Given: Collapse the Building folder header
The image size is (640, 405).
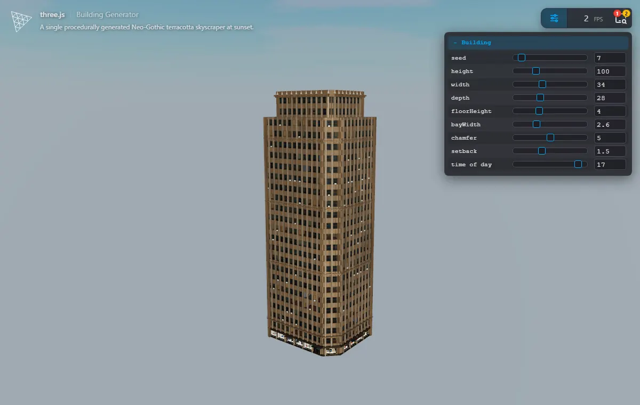Looking at the screenshot, I should [538, 43].
